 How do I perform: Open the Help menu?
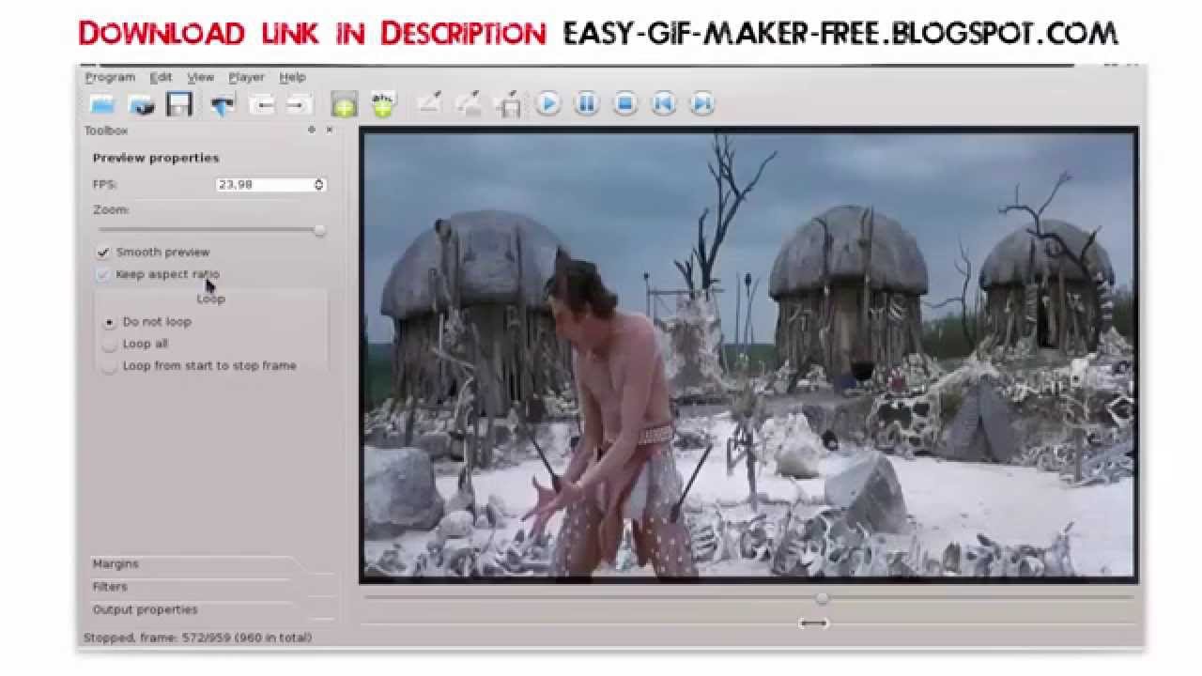coord(292,77)
